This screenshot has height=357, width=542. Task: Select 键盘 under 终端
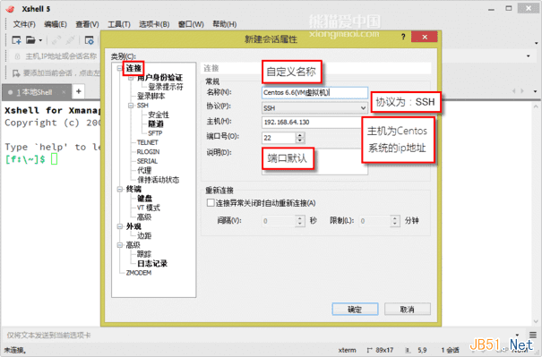(x=144, y=199)
